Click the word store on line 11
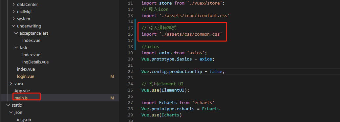Screen dimensions: 340x122 165,3
